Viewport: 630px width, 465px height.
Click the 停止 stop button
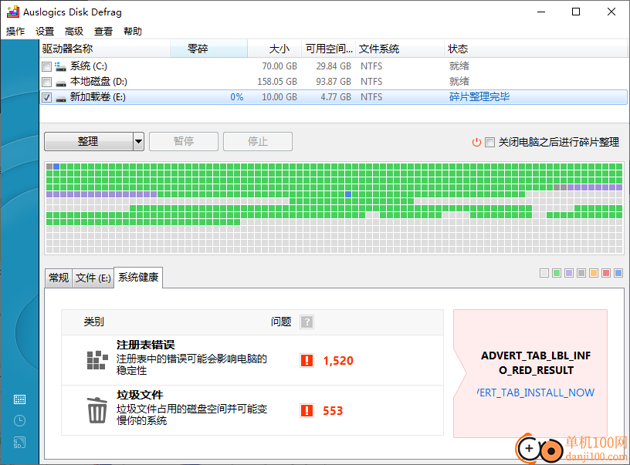tap(258, 141)
